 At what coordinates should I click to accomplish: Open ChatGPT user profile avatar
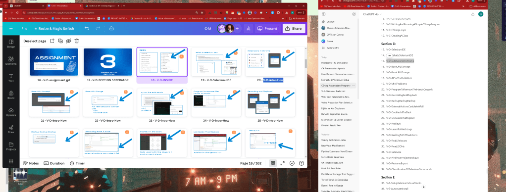point(481,14)
